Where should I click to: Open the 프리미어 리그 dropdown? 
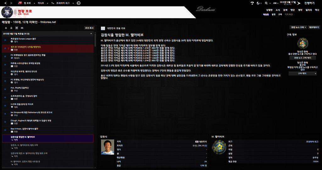coord(65,3)
